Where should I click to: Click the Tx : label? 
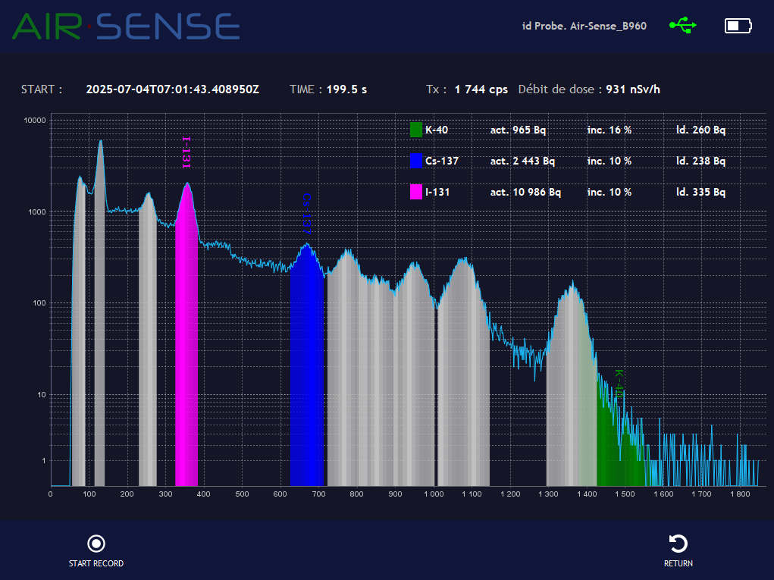coord(437,89)
